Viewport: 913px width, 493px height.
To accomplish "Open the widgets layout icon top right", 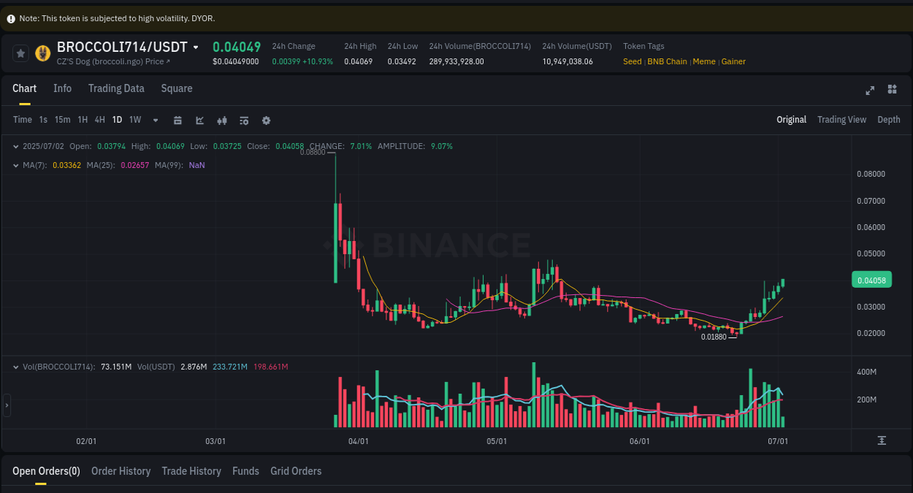I will 892,91.
